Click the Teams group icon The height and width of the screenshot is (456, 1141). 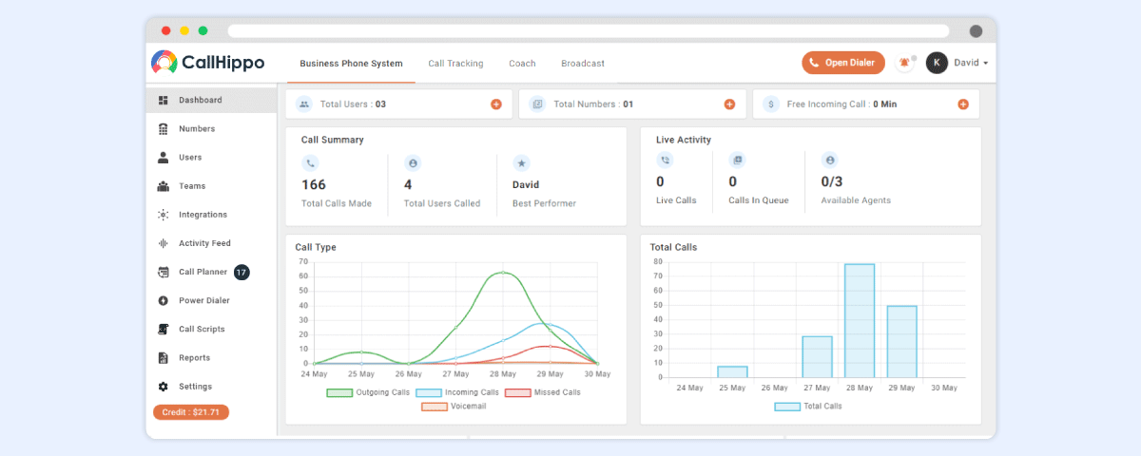tap(164, 186)
